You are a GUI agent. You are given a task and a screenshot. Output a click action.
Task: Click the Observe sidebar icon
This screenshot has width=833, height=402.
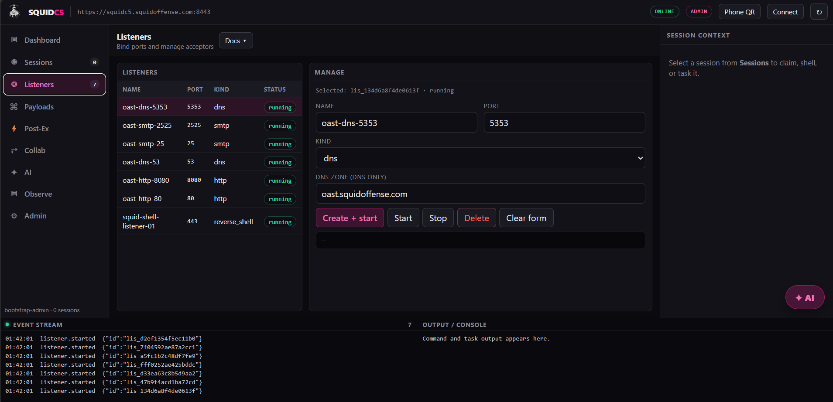(14, 194)
